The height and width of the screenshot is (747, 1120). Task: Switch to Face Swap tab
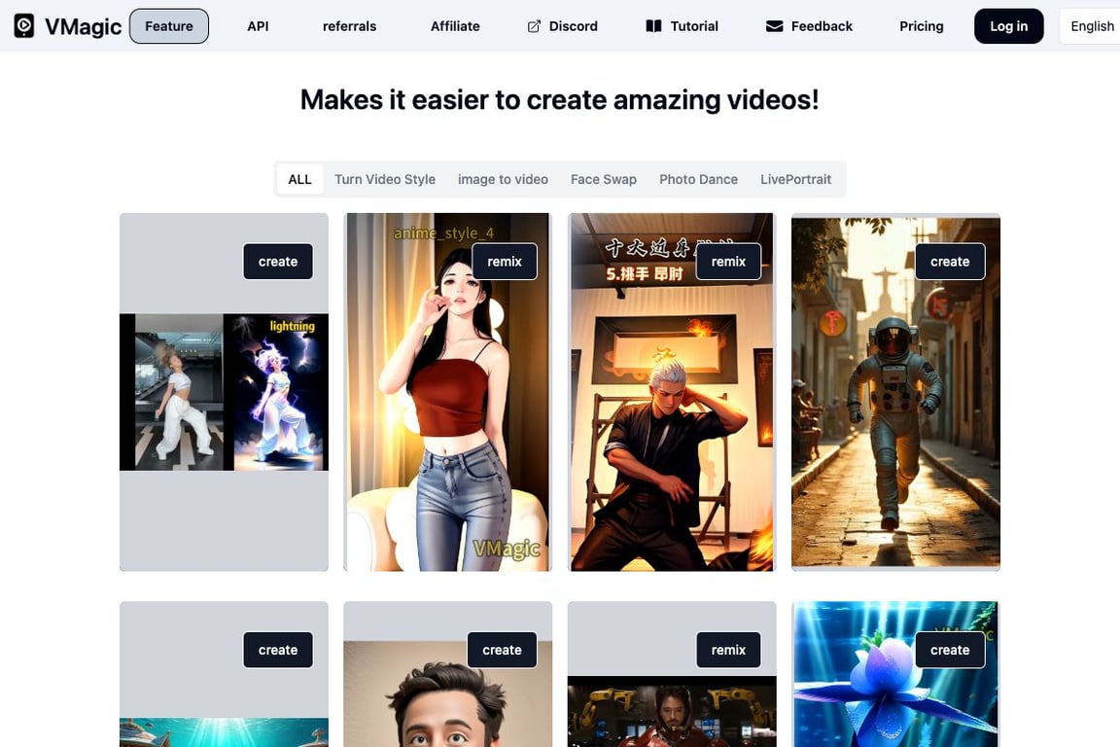tap(604, 179)
